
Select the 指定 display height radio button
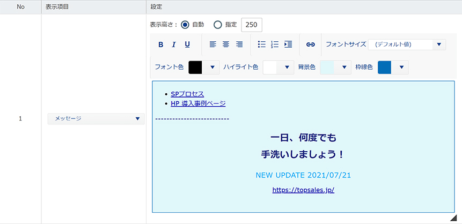[217, 25]
